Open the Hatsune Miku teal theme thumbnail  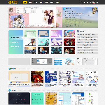43,42
